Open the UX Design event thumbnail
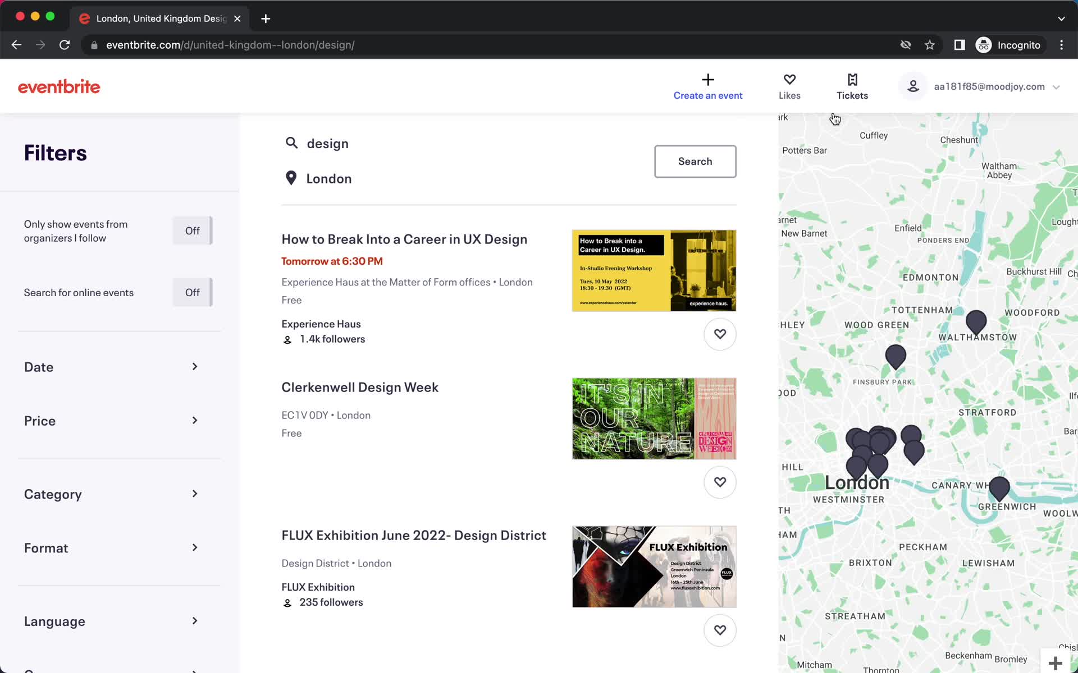 (654, 270)
